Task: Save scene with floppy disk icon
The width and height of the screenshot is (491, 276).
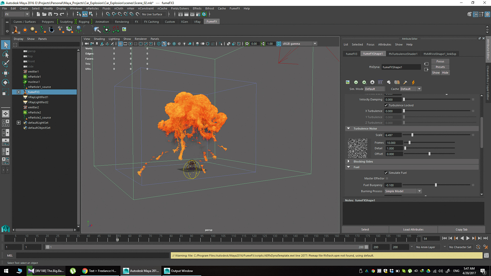Action: (x=50, y=14)
